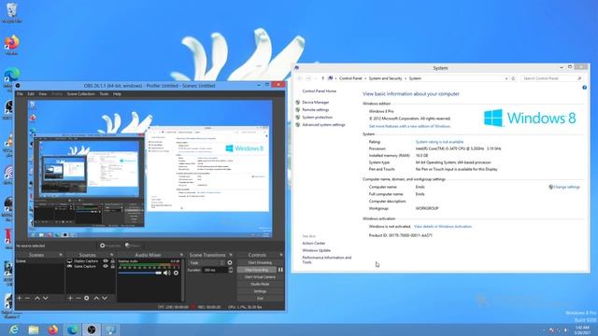598x336 pixels.
Task: Expand Audio Mixer dock options
Action: click(x=181, y=255)
